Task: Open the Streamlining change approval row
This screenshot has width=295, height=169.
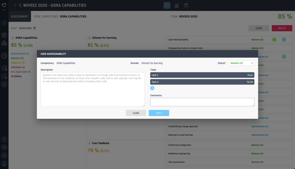Action: coord(183,126)
